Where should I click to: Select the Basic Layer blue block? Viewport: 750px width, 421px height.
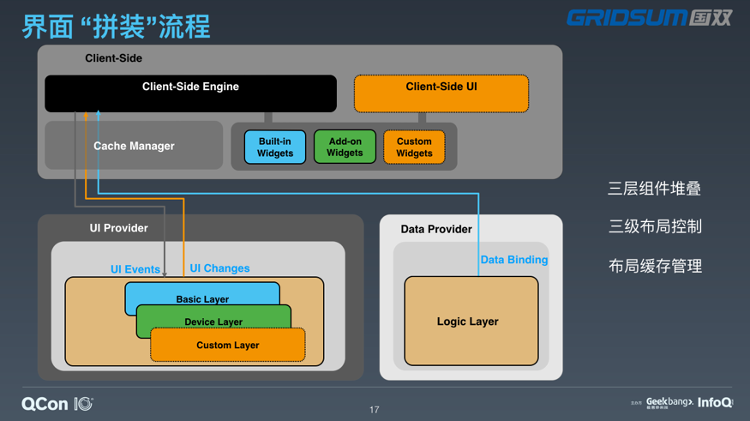[x=202, y=292]
